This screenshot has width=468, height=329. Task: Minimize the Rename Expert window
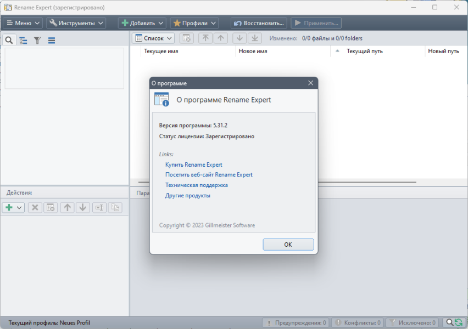(x=414, y=7)
